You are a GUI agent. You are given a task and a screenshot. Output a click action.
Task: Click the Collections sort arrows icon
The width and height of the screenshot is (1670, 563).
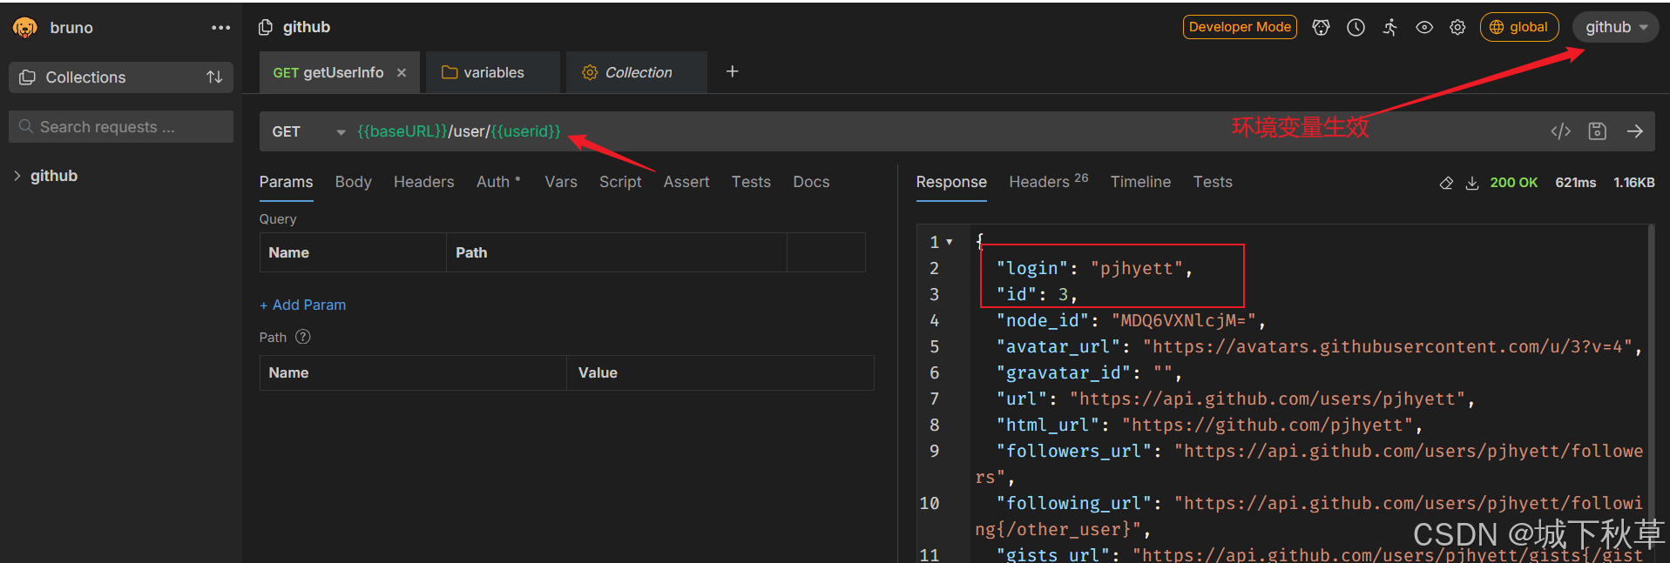214,77
